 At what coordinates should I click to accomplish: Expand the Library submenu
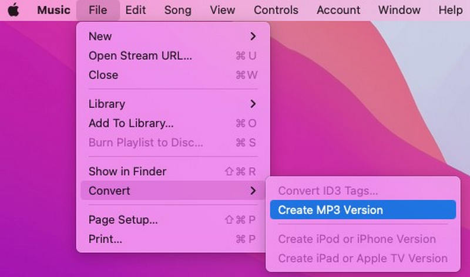point(173,104)
